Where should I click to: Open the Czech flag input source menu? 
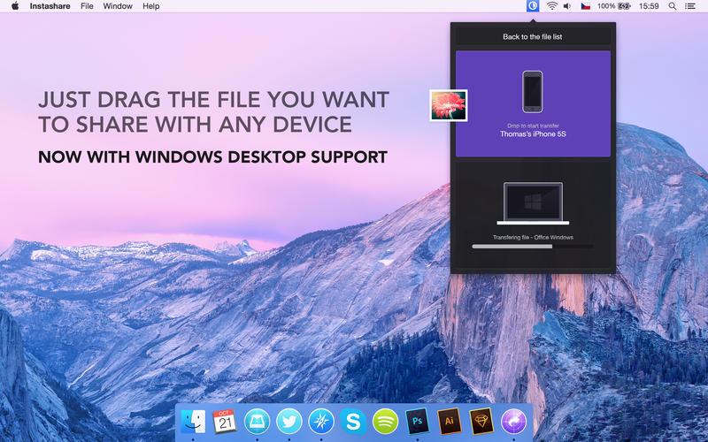pos(586,6)
